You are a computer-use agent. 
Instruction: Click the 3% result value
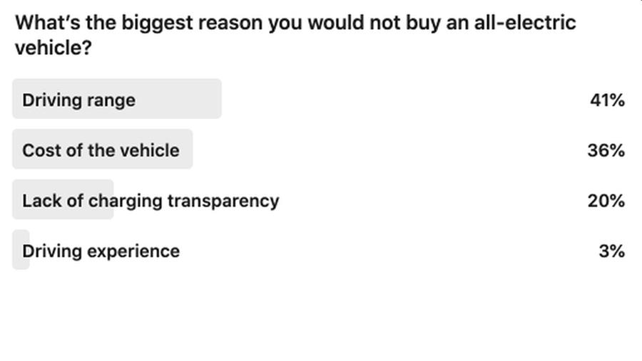[612, 251]
